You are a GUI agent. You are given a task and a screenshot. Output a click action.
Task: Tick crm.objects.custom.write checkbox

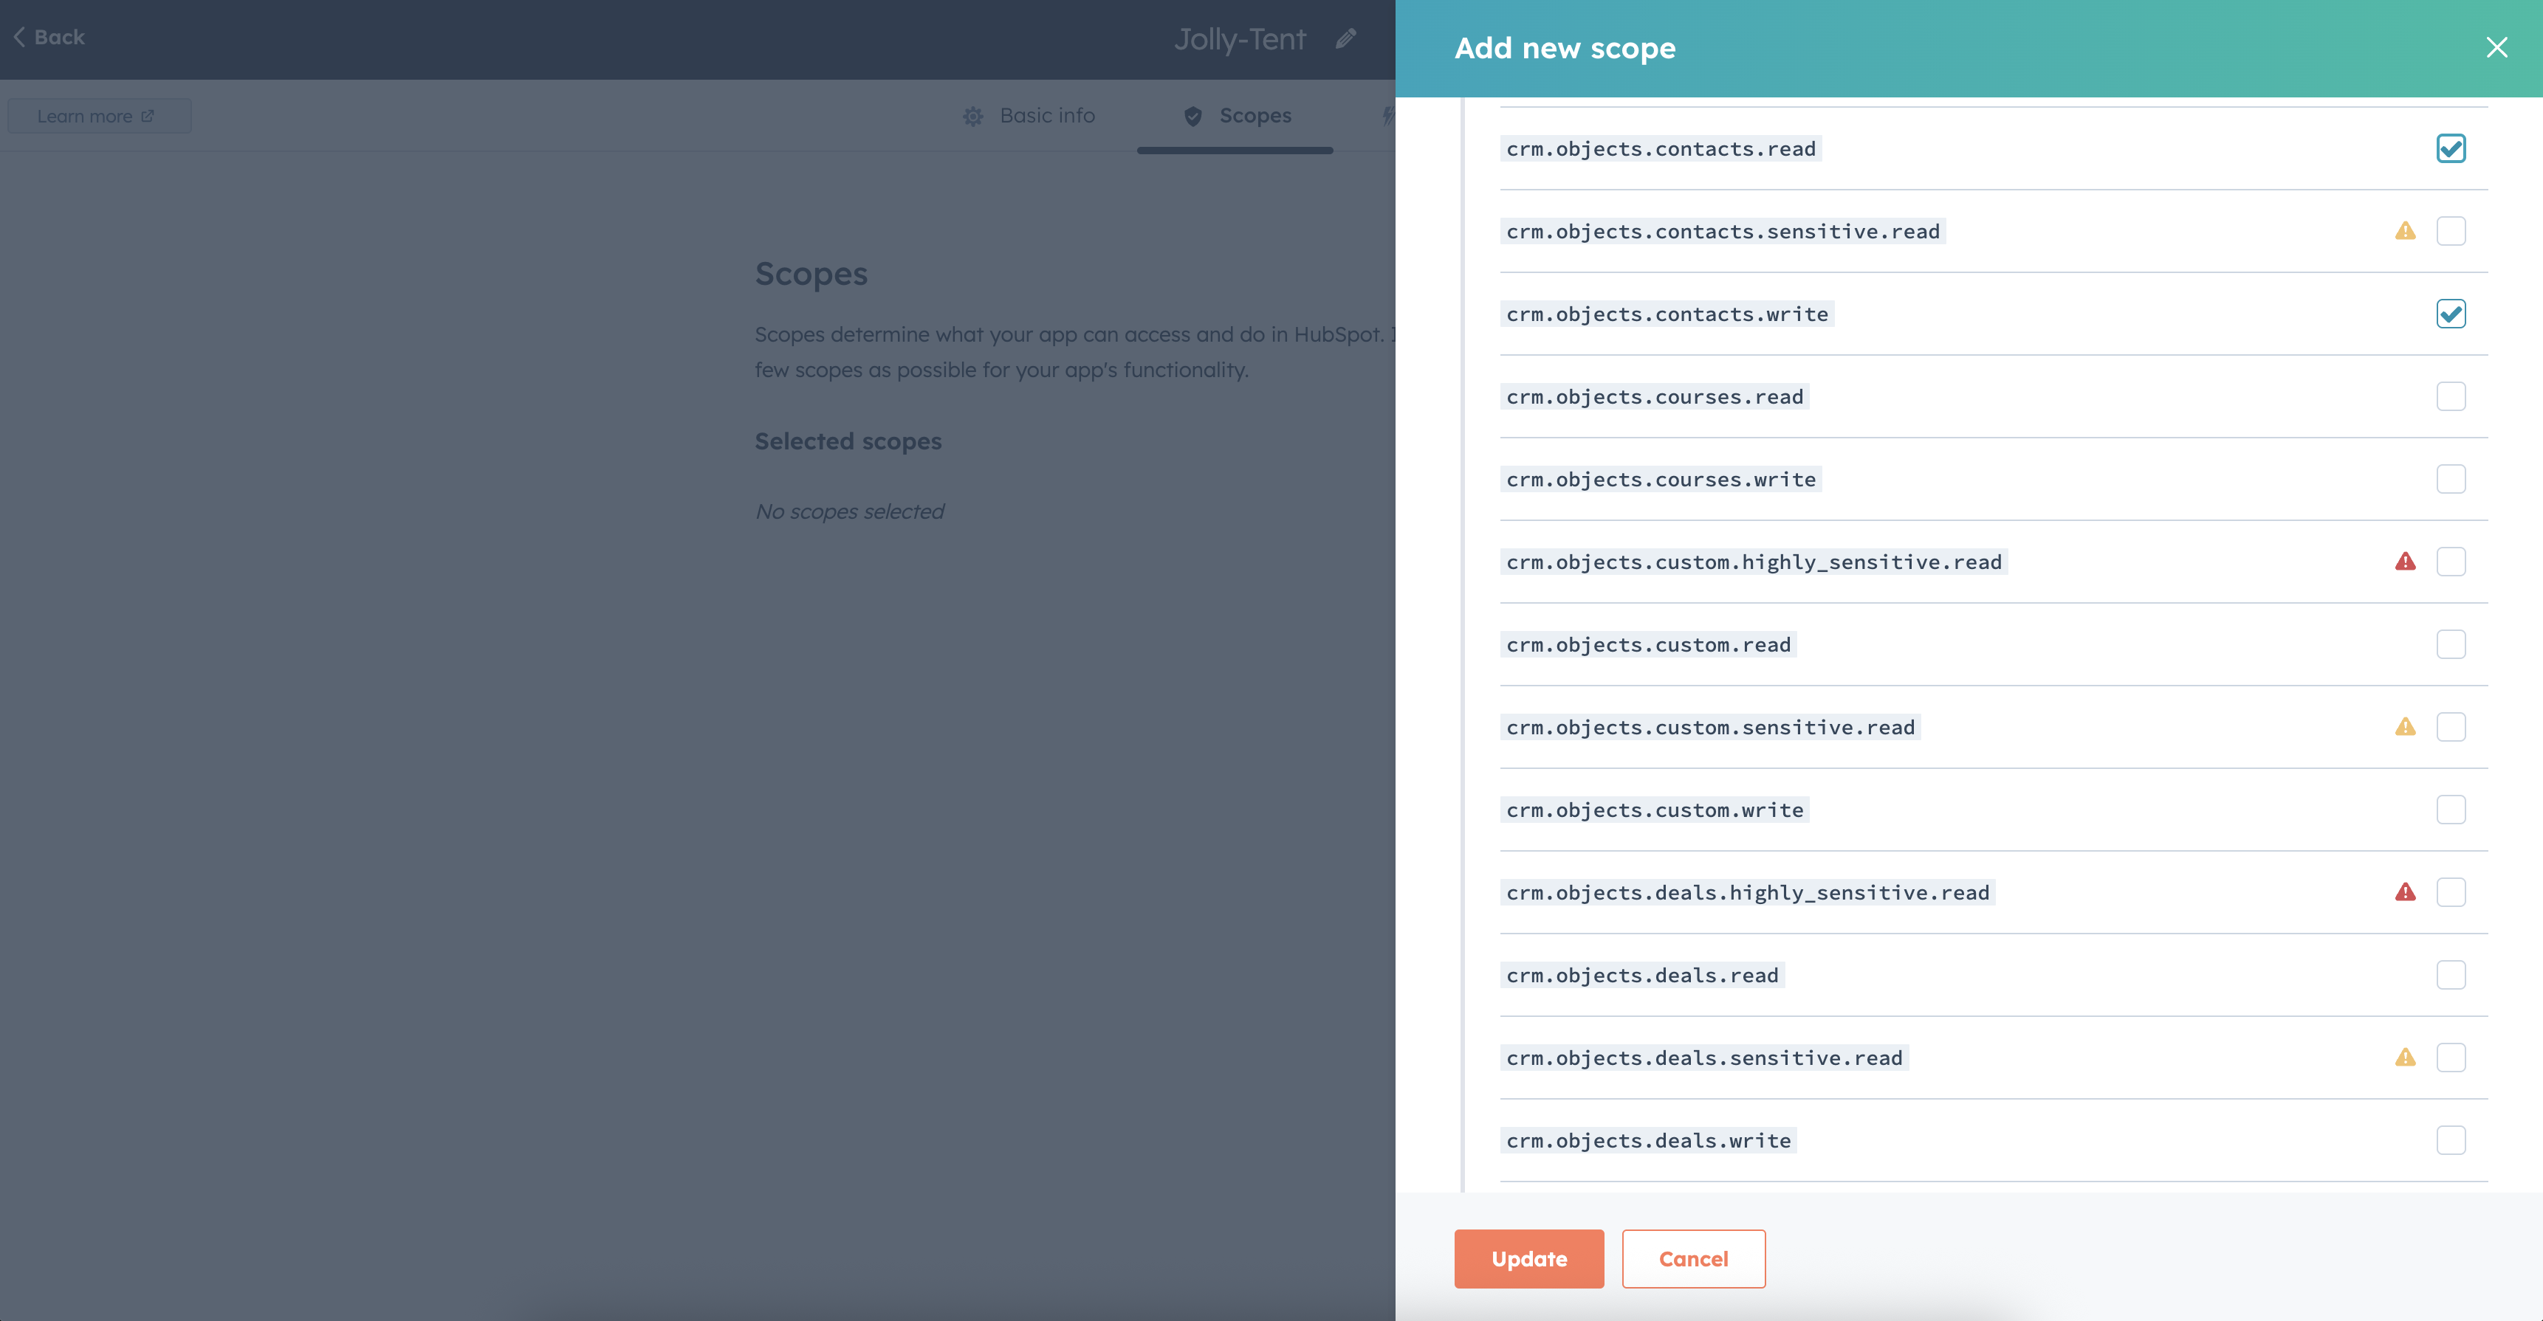[x=2450, y=810]
